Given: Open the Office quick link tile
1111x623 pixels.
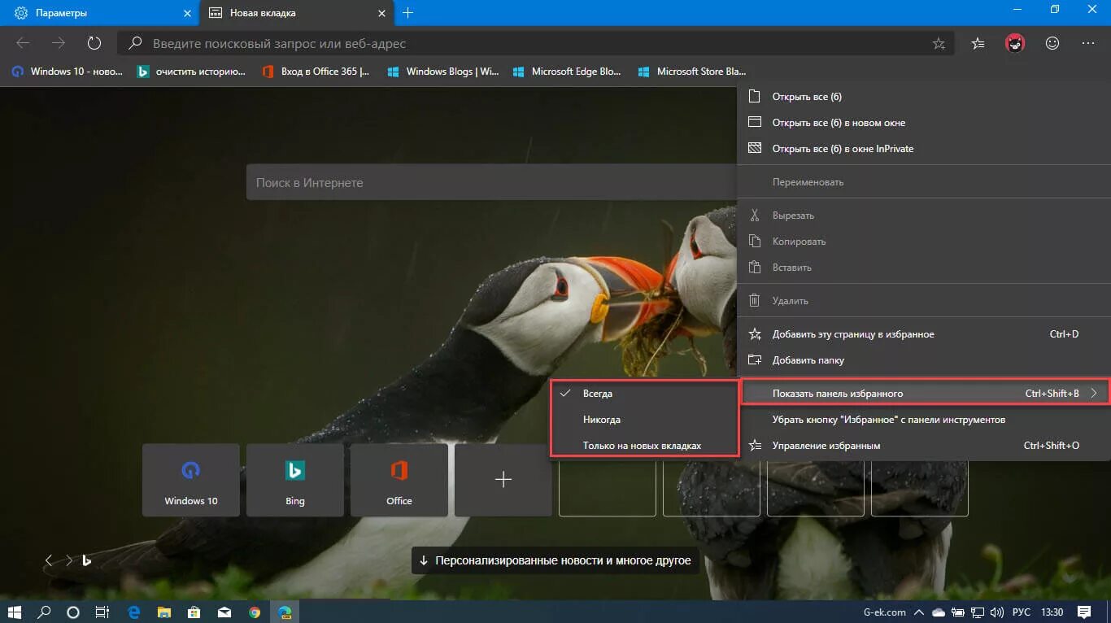Looking at the screenshot, I should pos(399,480).
